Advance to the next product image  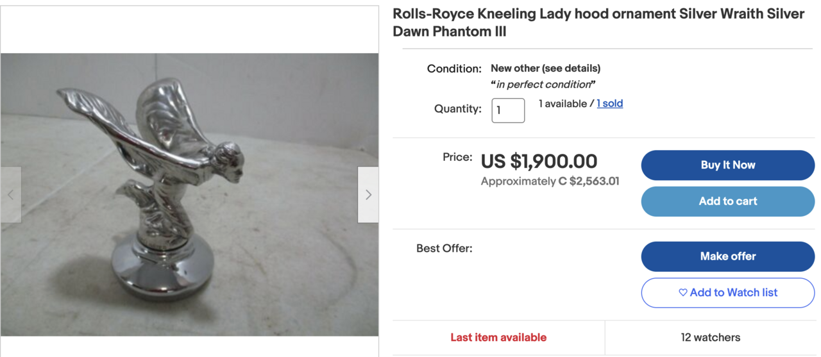[x=368, y=195]
